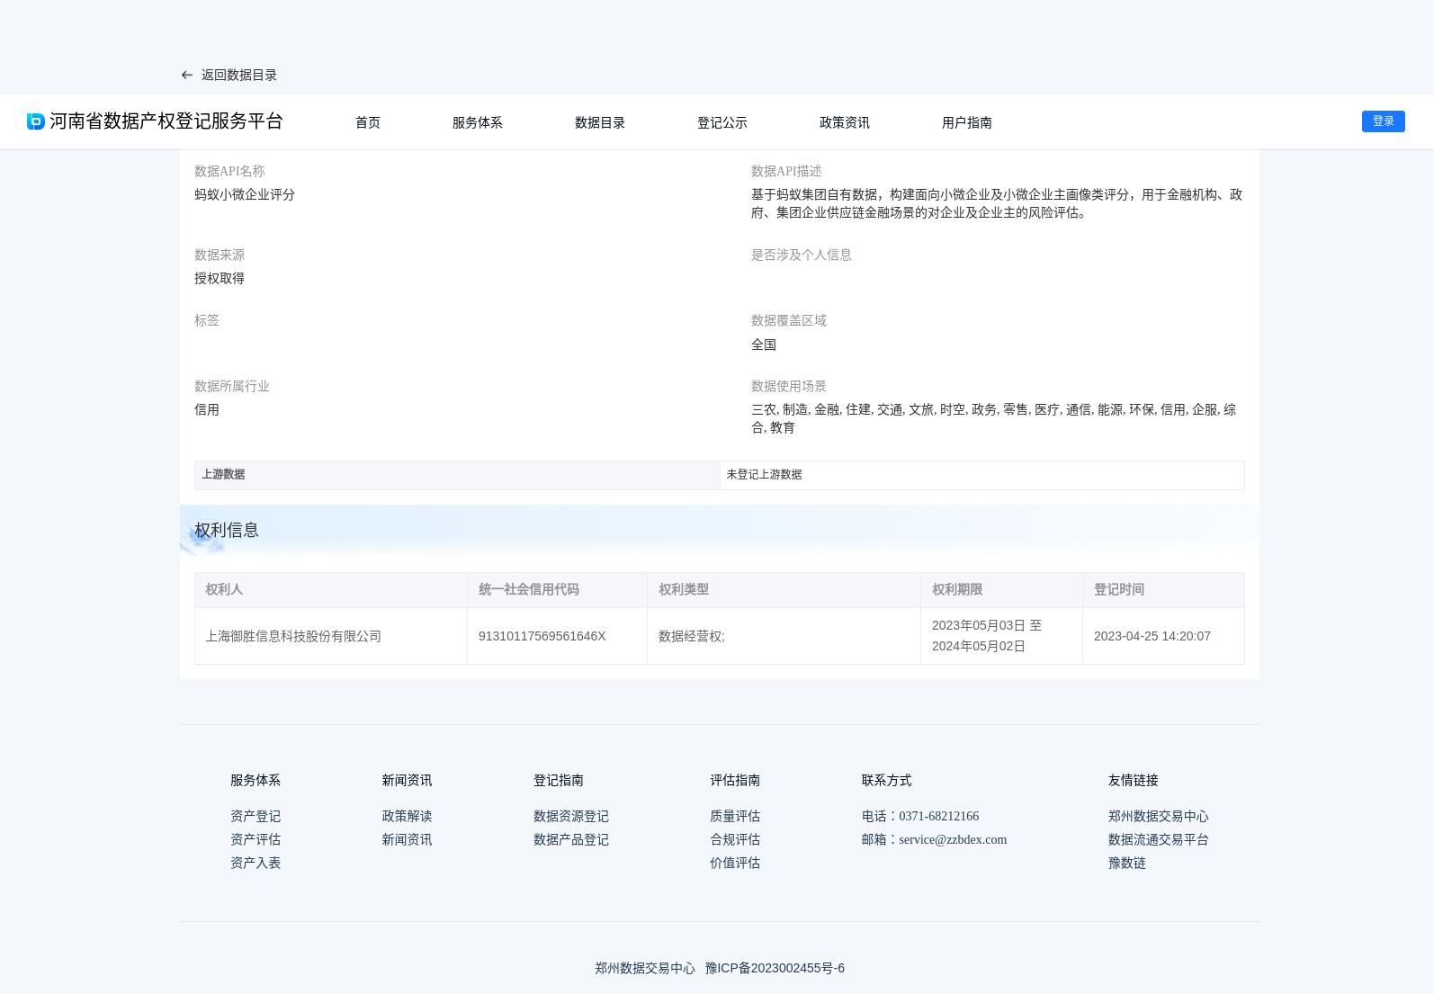This screenshot has width=1434, height=994.
Task: Click the 数据API描述 description paragraph
Action: tap(997, 203)
